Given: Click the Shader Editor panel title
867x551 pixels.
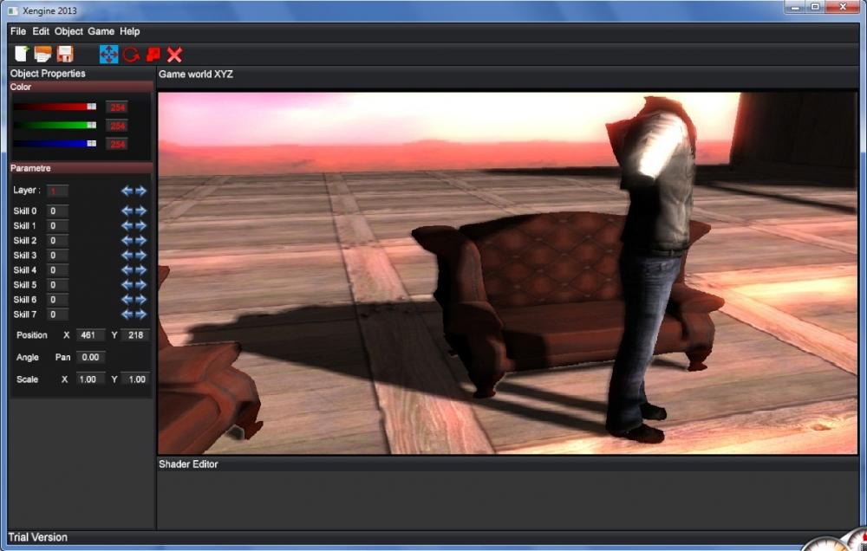Looking at the screenshot, I should click(x=188, y=464).
